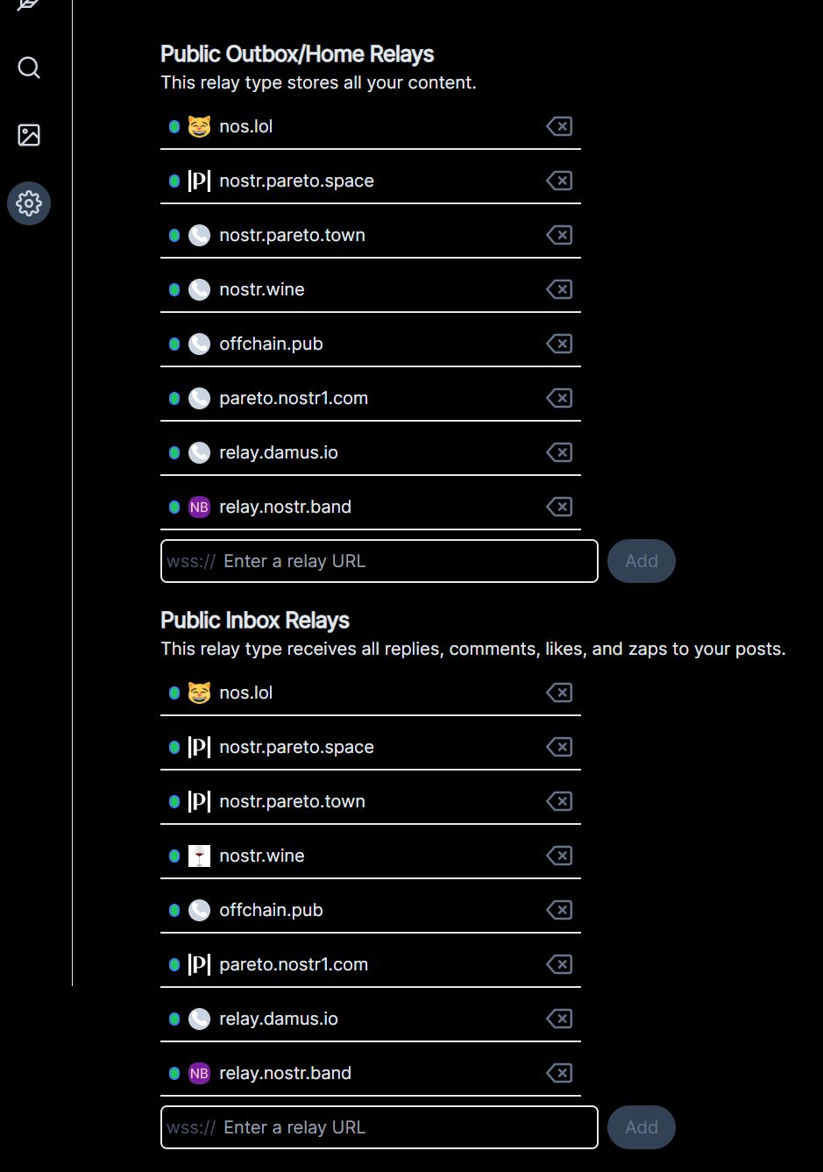Screen dimensions: 823x1172
Task: Open settings via the gear sidebar icon
Action: click(x=29, y=203)
